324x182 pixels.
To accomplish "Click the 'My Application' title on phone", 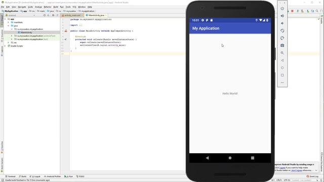I will click(x=206, y=28).
